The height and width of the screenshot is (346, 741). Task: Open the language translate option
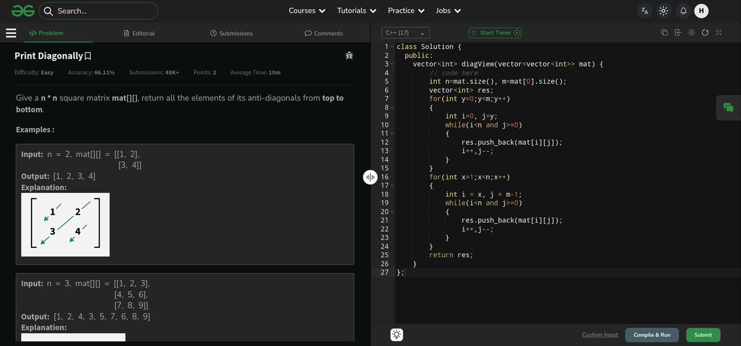(x=645, y=10)
